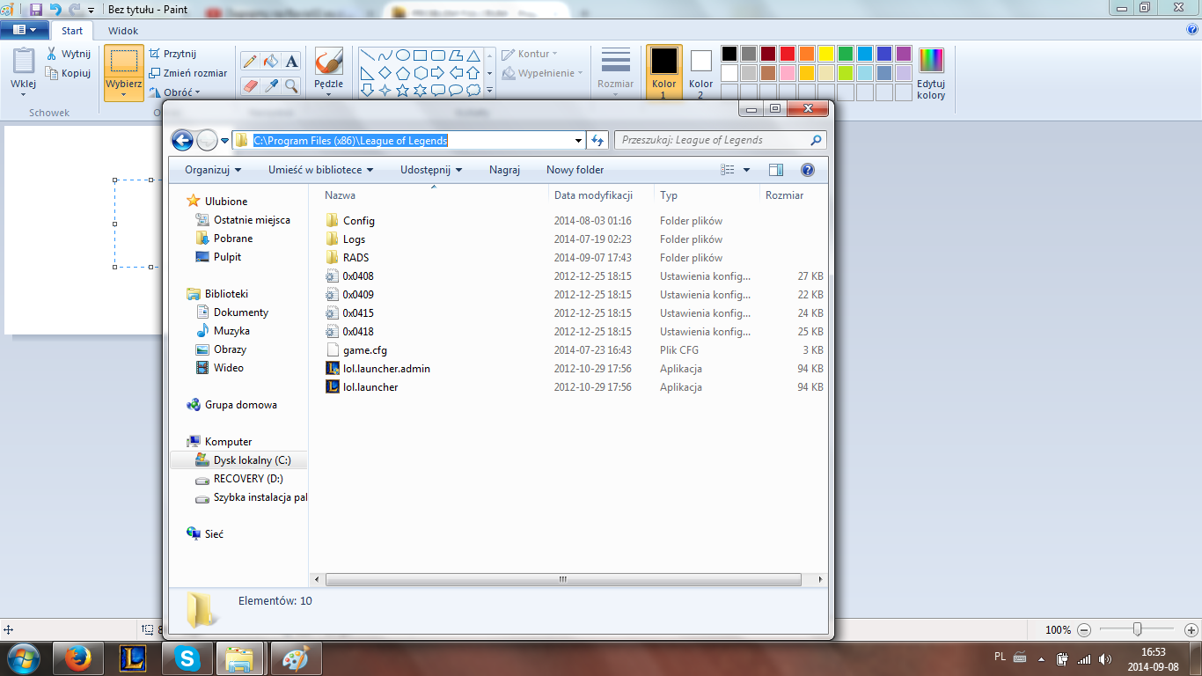Open the Kontur (outline) dropdown

coord(530,54)
